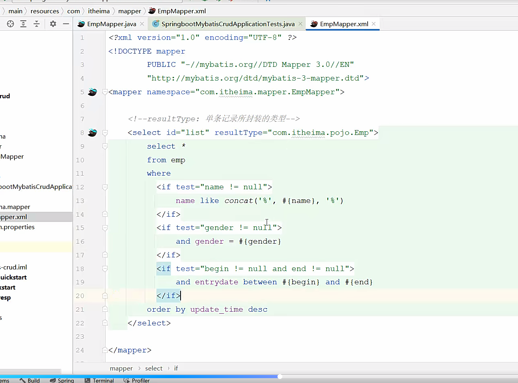
Task: Hide the project tool window with minus icon
Action: coord(66,24)
